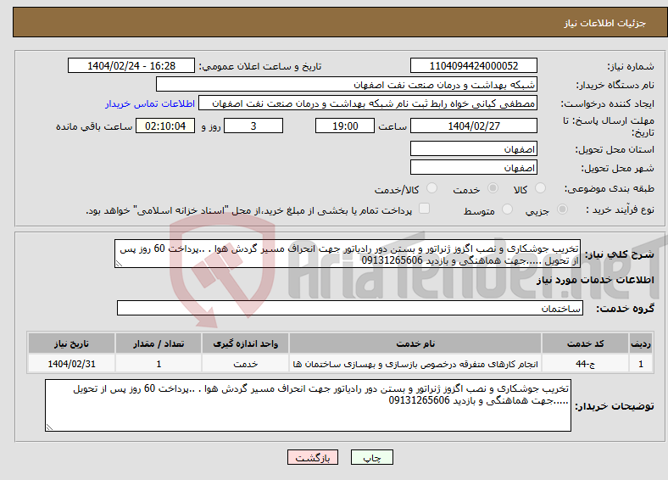
Task: Select the جزیی purchase type radio
Action: [562, 209]
